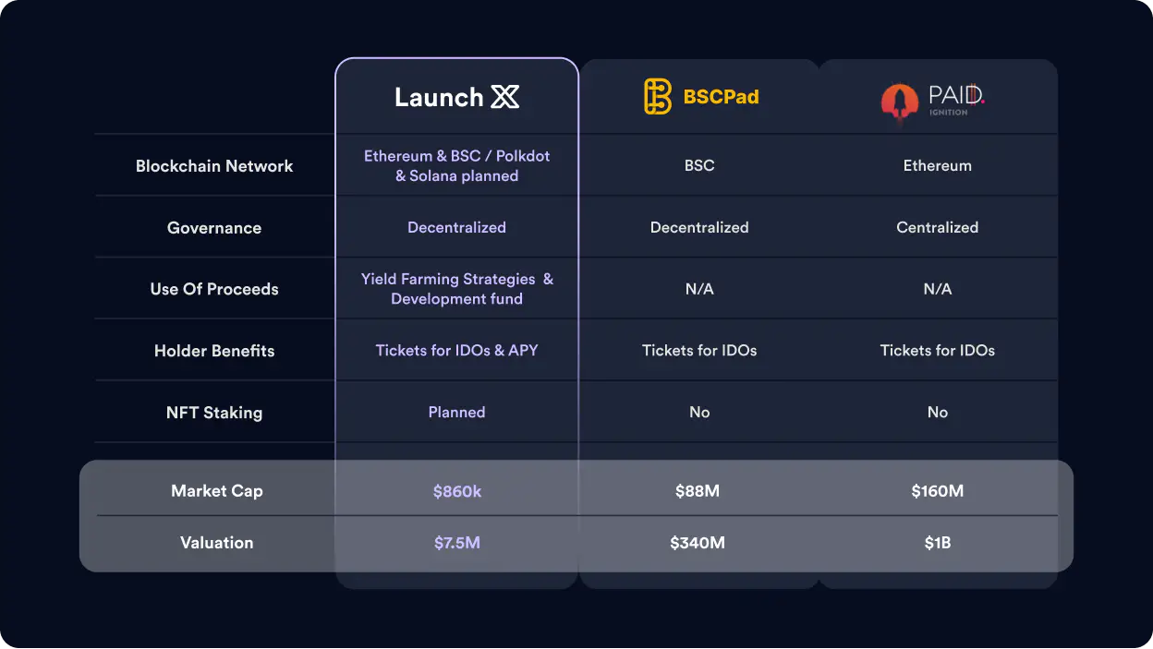The height and width of the screenshot is (649, 1153).
Task: Click the Tickets for IDOs & APY cell
Action: point(457,350)
